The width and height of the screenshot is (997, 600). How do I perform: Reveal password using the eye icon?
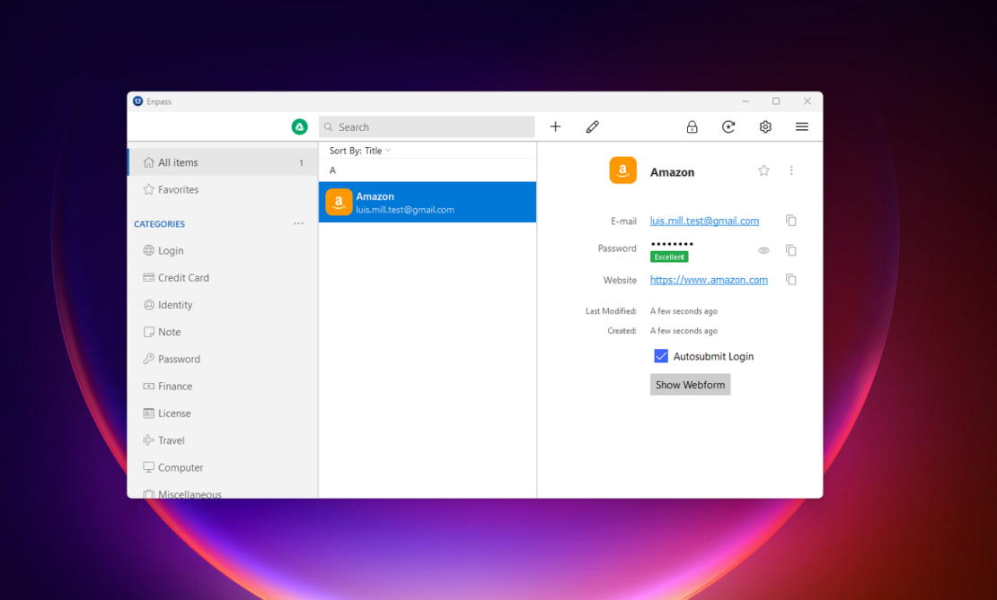763,251
